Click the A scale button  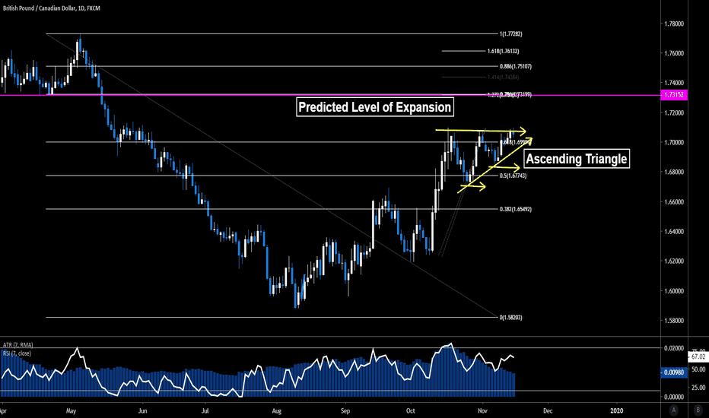674,410
